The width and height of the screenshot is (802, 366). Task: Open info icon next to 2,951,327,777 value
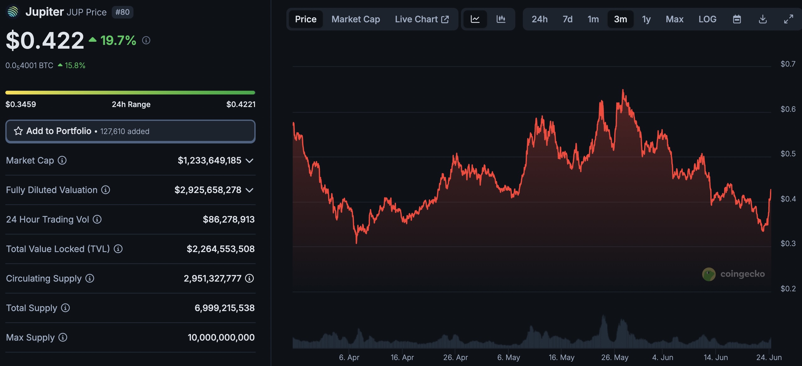click(249, 278)
